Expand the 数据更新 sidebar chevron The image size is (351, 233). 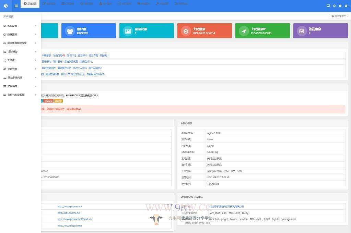36,34
